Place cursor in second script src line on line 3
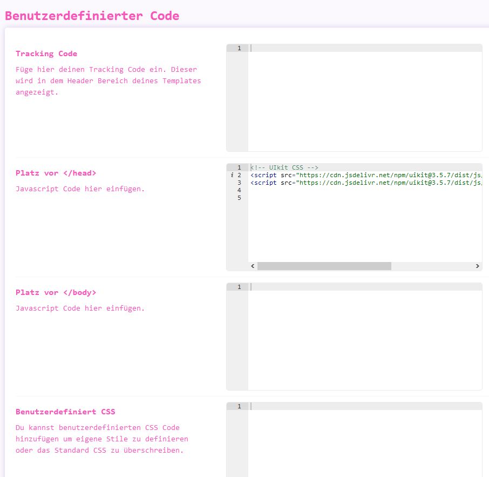The height and width of the screenshot is (477, 489). click(x=364, y=183)
